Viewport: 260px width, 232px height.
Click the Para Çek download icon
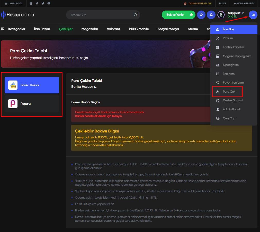point(218,92)
